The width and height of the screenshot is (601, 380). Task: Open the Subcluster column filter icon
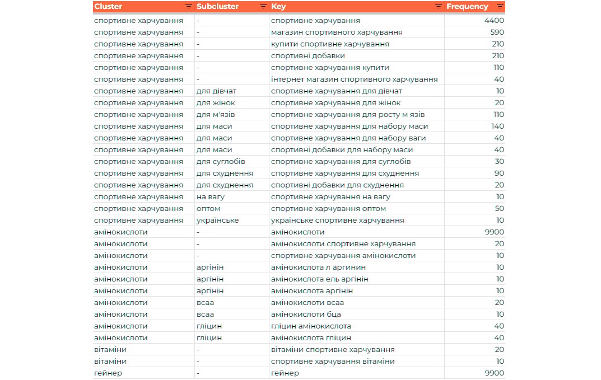[263, 7]
